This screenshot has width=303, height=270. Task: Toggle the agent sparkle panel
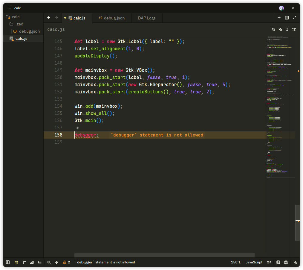pyautogui.click(x=295, y=262)
